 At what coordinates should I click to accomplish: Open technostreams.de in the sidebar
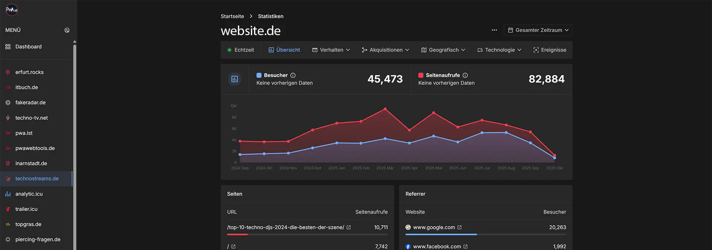coord(37,179)
